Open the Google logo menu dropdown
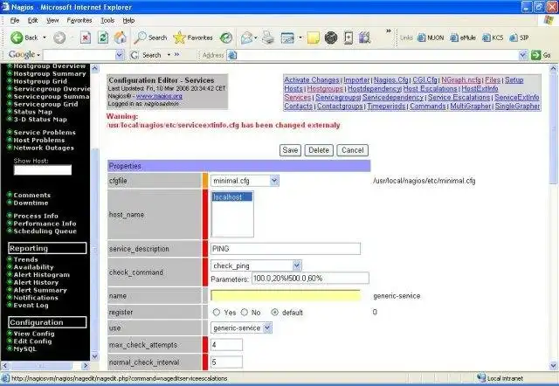Screen dimensions: 559x386 (38, 55)
